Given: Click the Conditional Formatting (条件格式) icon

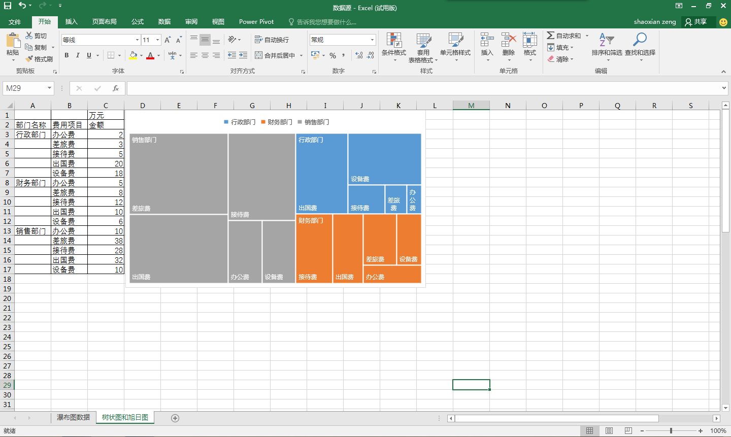Looking at the screenshot, I should pos(394,40).
